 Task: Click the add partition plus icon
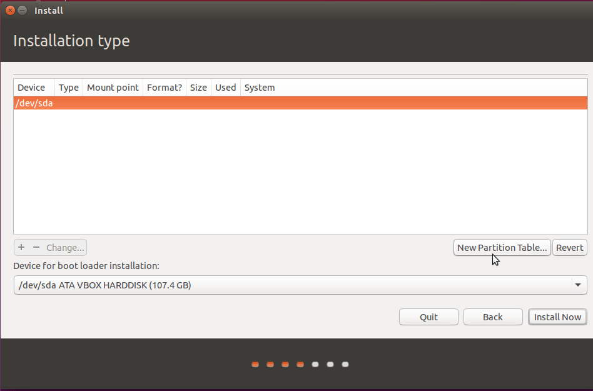click(21, 247)
